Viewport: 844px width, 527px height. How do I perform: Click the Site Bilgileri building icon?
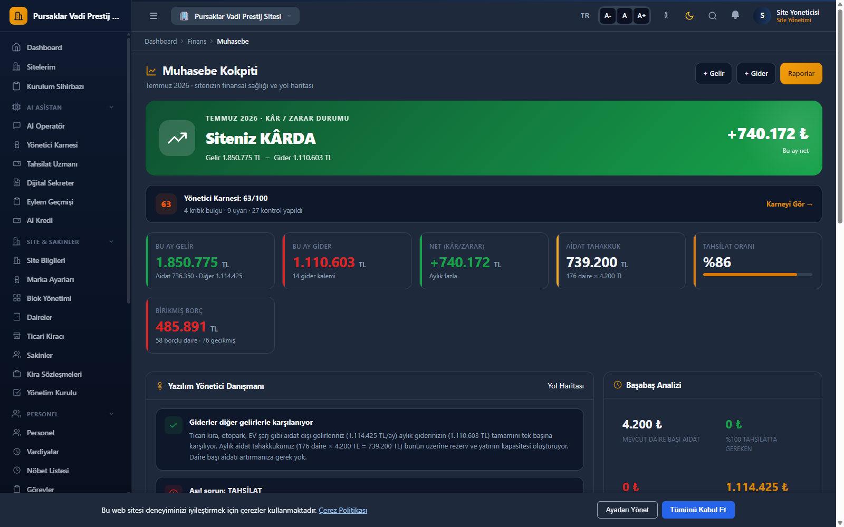pyautogui.click(x=17, y=260)
